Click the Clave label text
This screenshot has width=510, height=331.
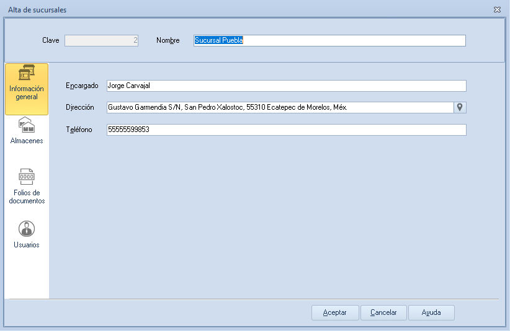tap(51, 40)
